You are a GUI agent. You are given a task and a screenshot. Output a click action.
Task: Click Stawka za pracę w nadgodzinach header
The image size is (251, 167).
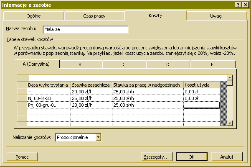[148, 85]
